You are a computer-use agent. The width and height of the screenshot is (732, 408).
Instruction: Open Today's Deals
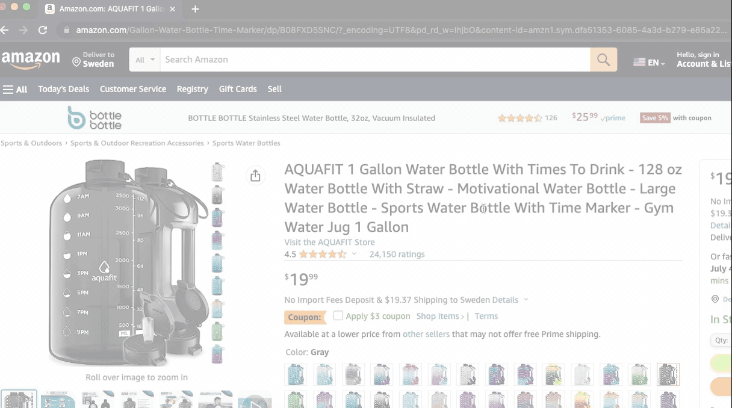[63, 89]
